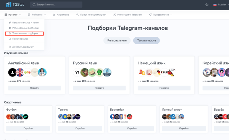Screen dimensions: 229x140
Task: Open the Русский язык collection title
Action: [x=85, y=63]
